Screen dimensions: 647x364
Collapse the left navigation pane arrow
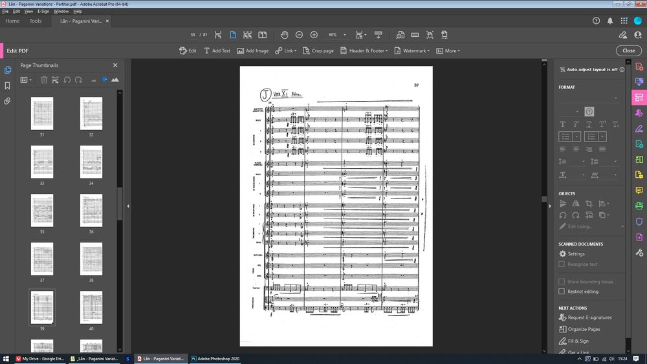coord(128,206)
